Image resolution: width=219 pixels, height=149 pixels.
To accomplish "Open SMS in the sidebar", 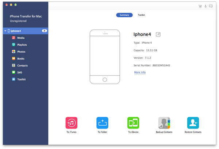I will pyautogui.click(x=20, y=72).
